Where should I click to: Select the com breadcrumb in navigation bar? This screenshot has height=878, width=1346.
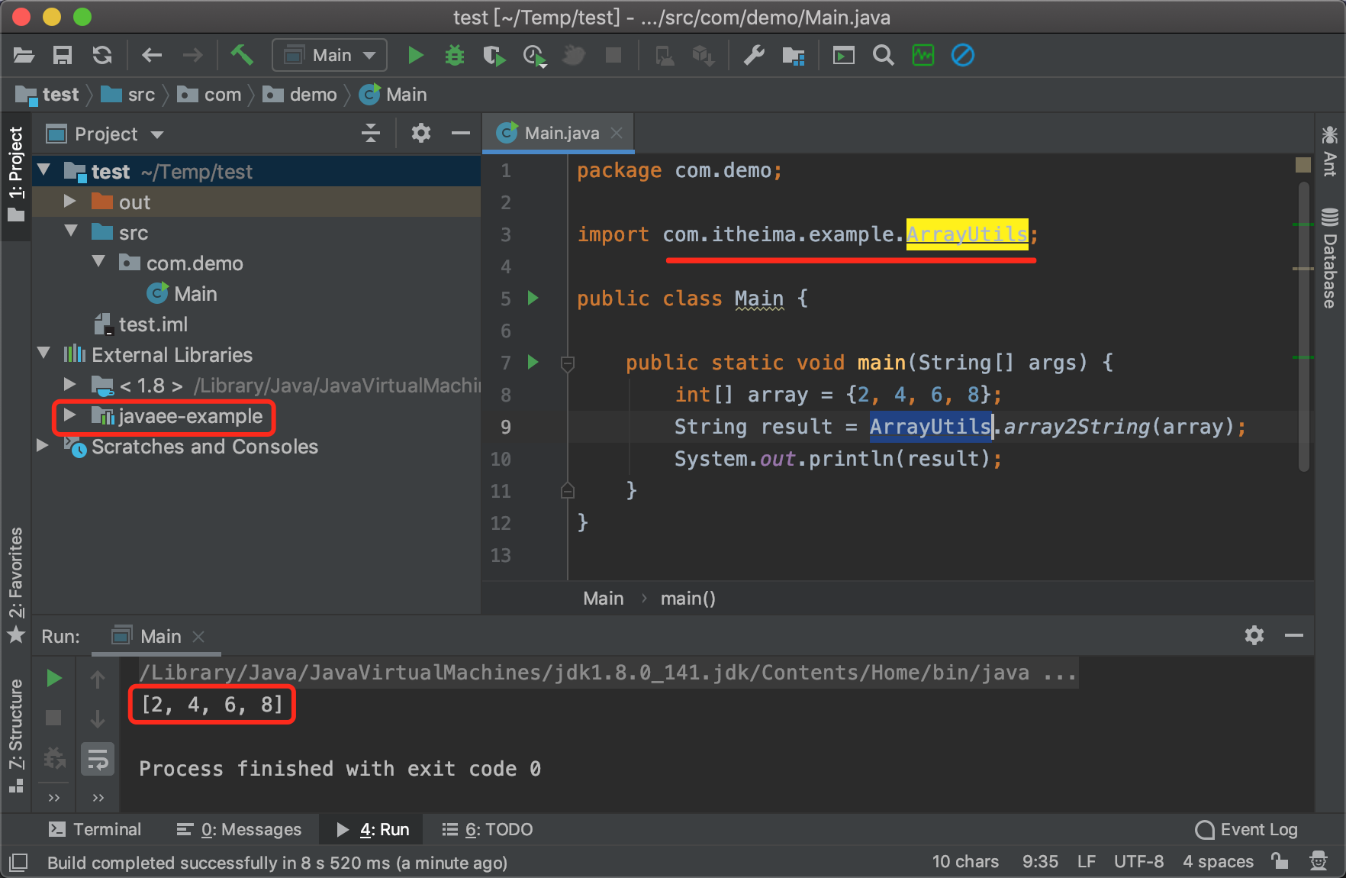209,95
